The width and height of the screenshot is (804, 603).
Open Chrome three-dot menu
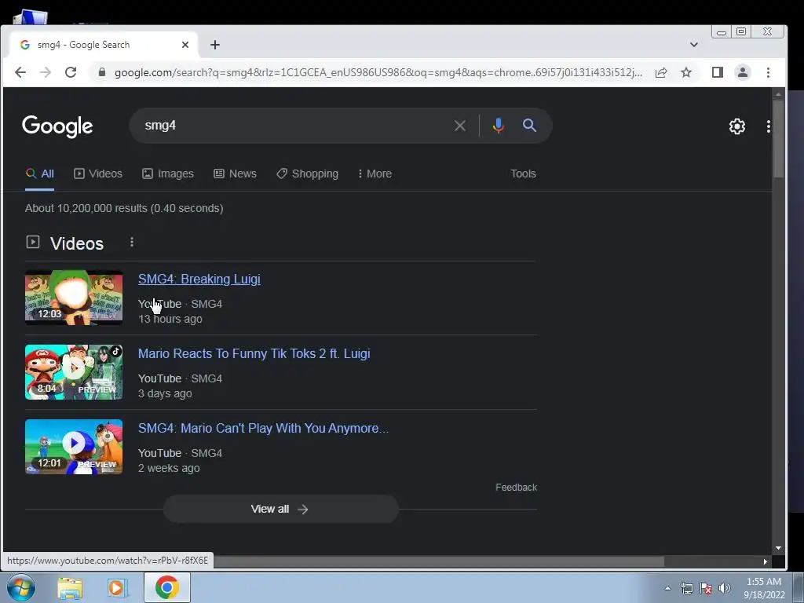768,72
